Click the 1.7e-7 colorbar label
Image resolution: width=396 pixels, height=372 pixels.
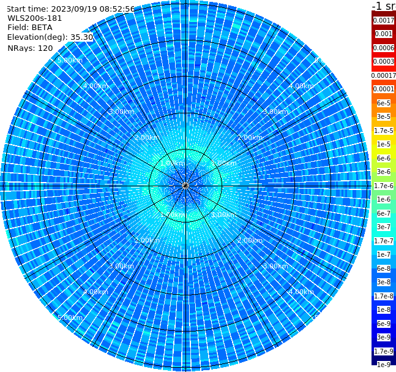(384, 241)
